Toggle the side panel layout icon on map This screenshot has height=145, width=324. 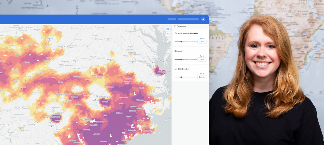tap(167, 29)
